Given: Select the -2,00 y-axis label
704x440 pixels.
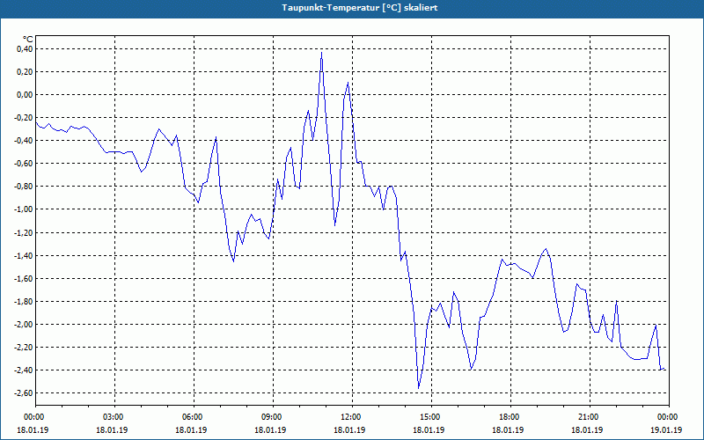Looking at the screenshot, I should tap(23, 324).
